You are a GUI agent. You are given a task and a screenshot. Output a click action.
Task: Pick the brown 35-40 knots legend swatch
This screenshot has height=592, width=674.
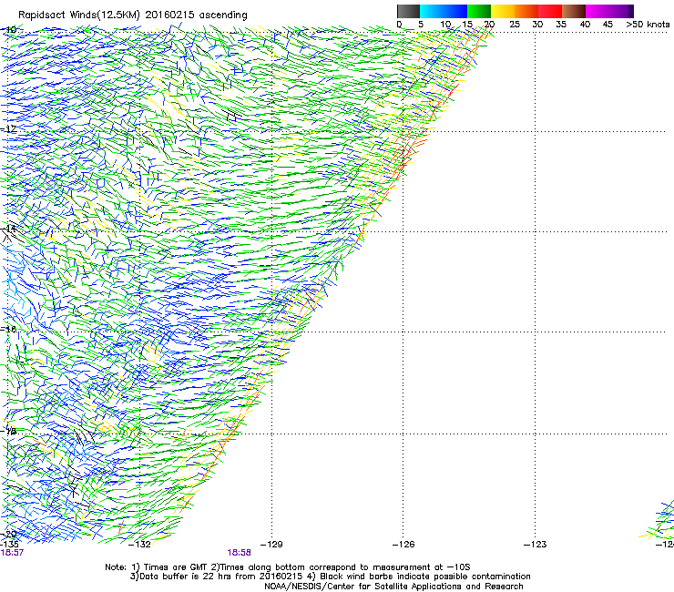[x=574, y=11]
